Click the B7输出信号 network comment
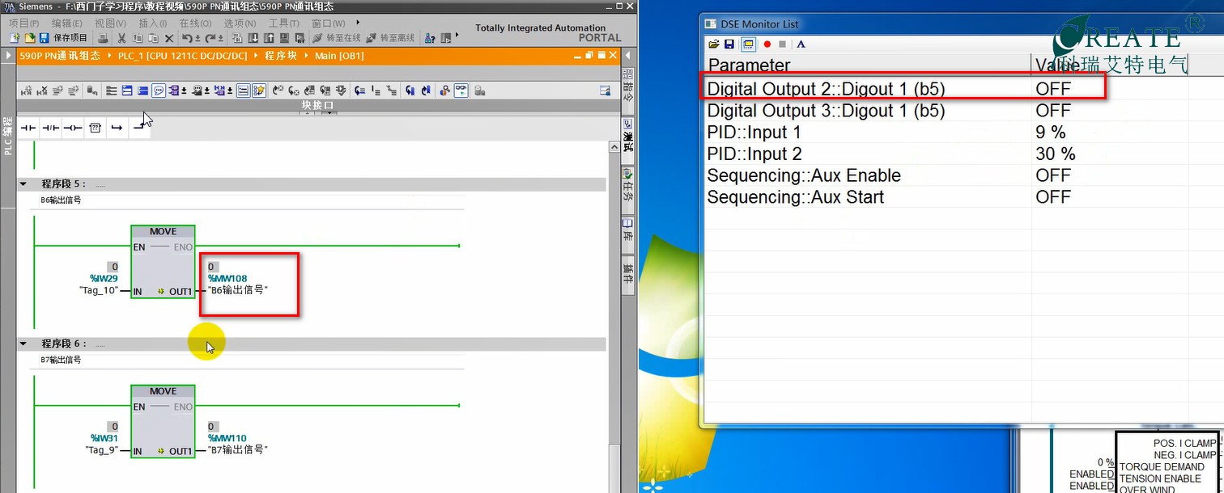This screenshot has width=1224, height=493. pos(62,360)
